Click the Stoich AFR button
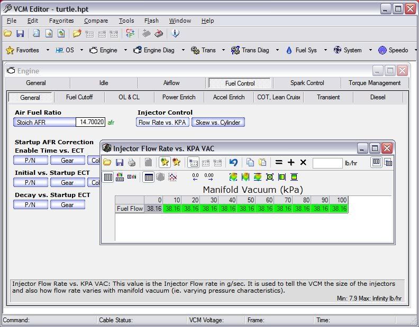The height and width of the screenshot is (327, 419). click(44, 122)
